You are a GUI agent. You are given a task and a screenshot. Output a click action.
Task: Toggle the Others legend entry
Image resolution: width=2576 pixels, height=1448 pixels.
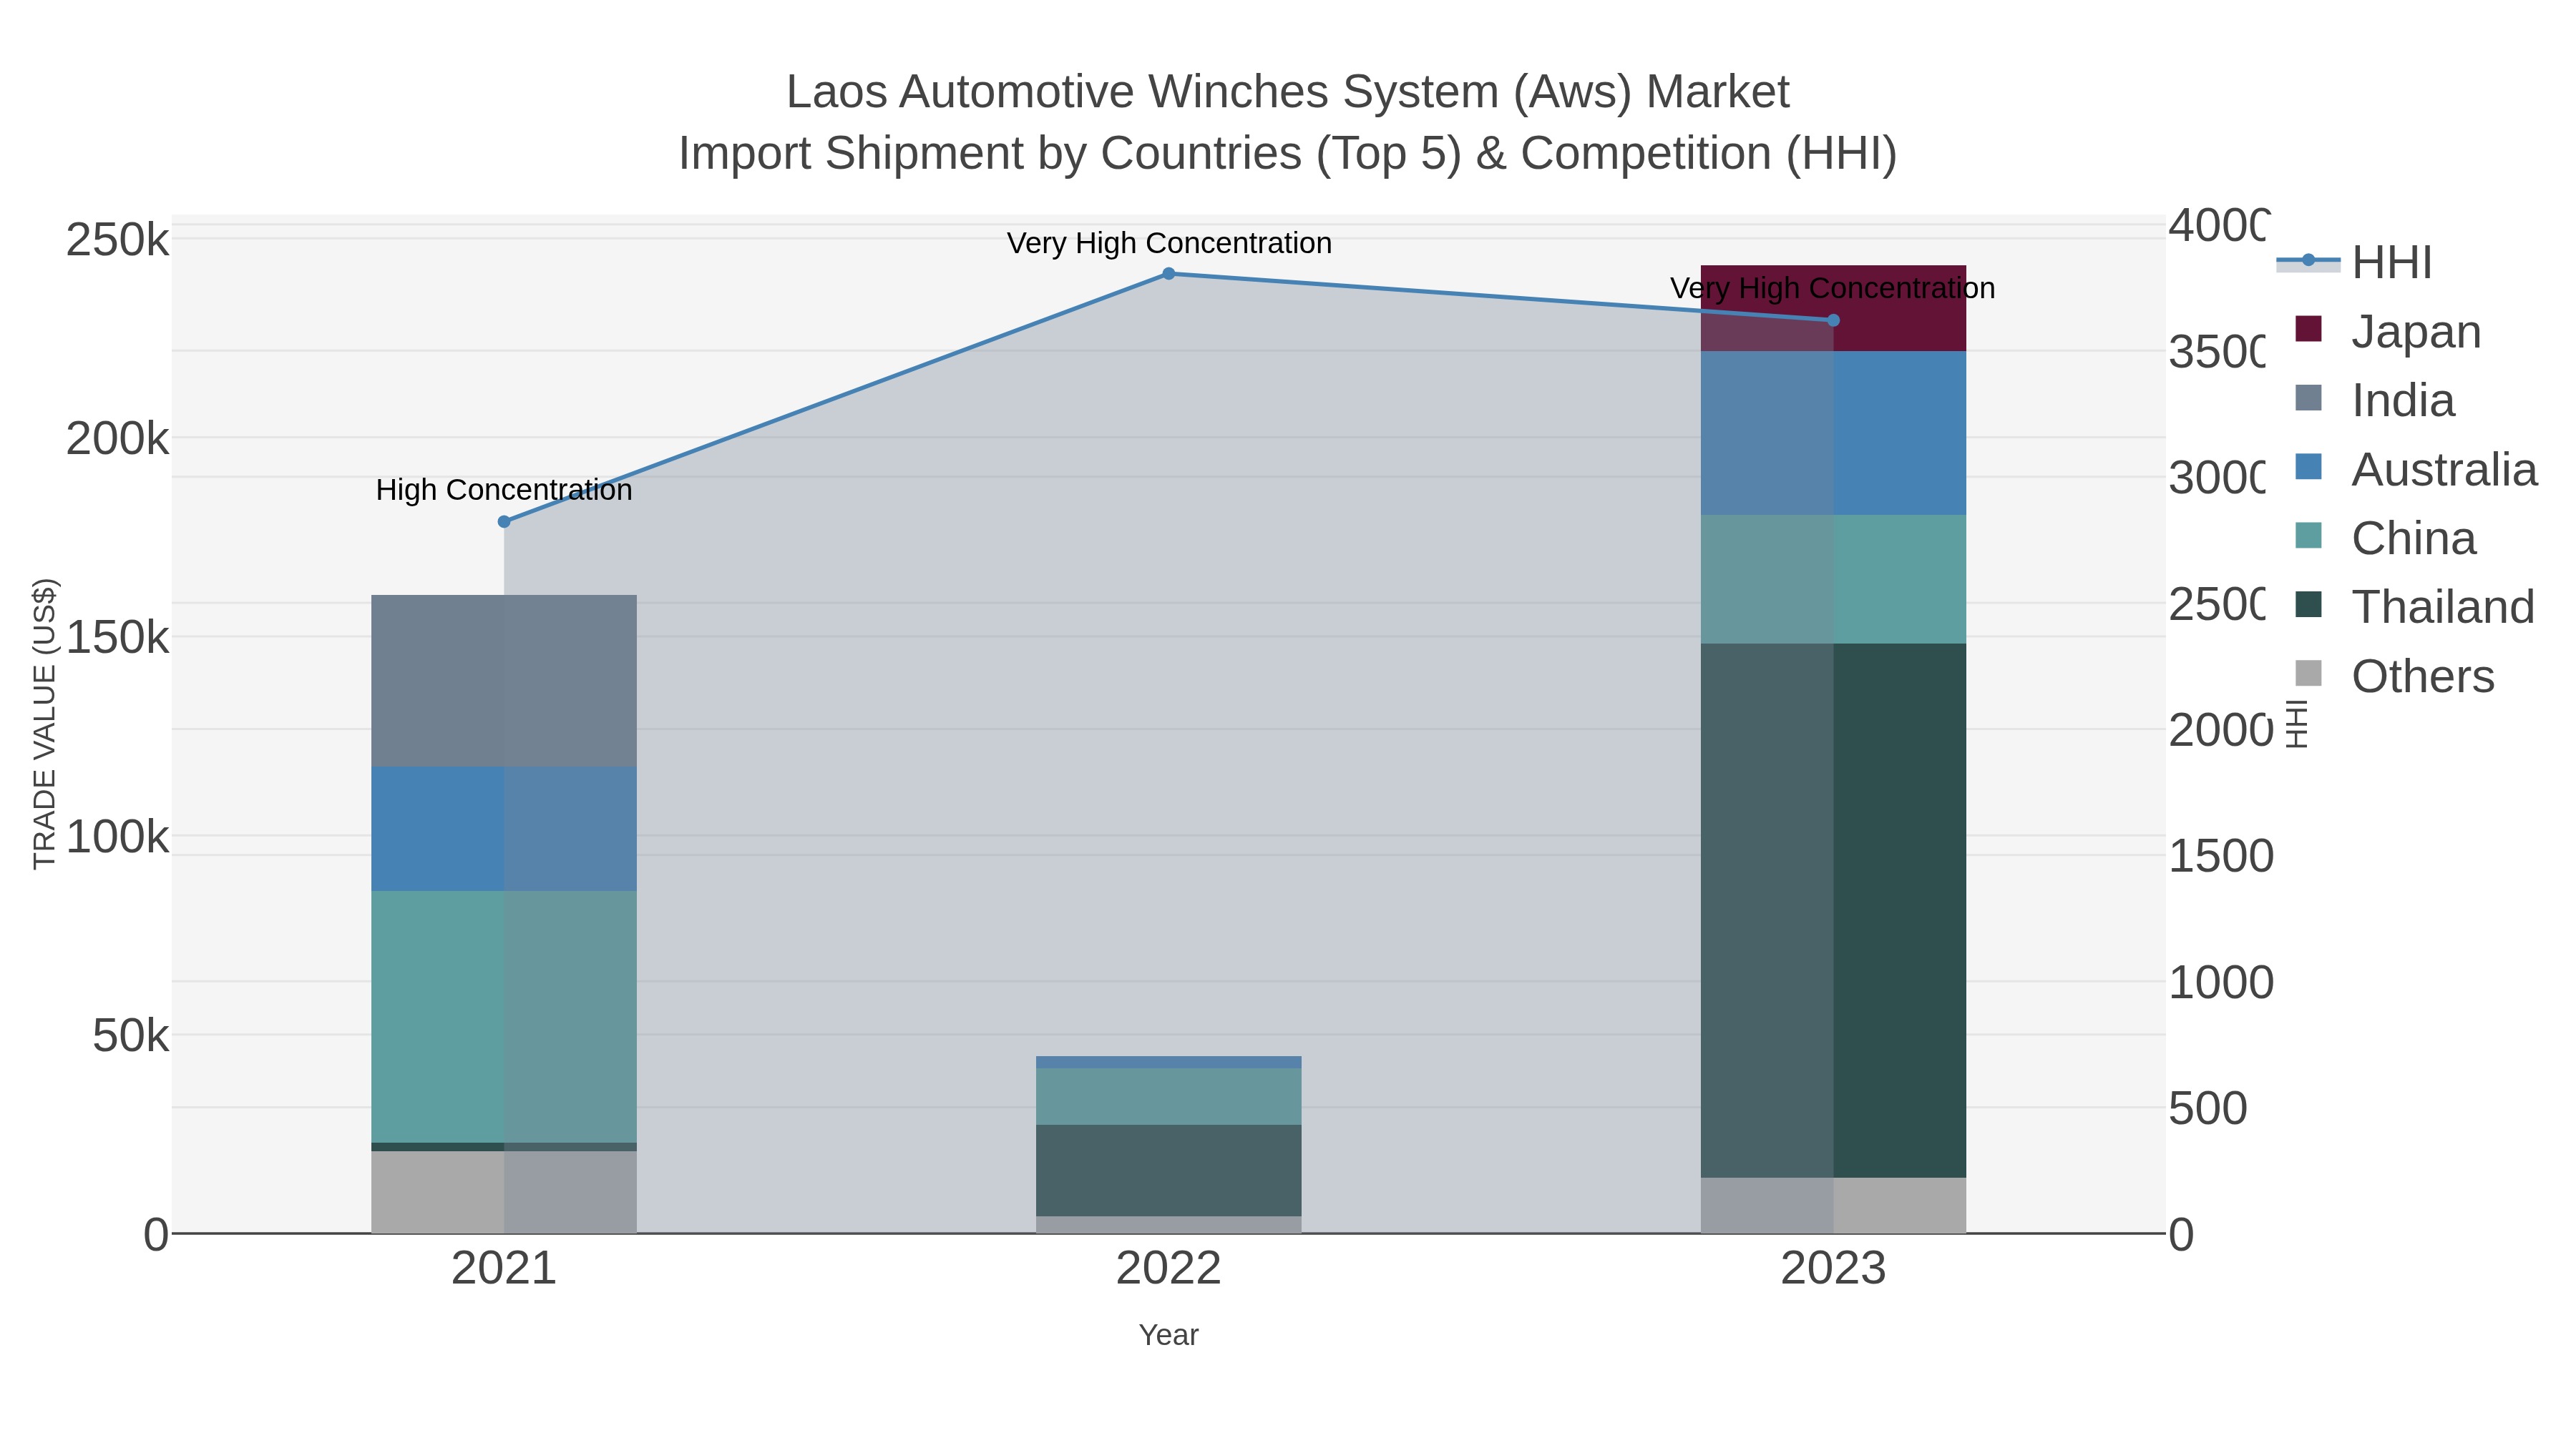point(2394,676)
